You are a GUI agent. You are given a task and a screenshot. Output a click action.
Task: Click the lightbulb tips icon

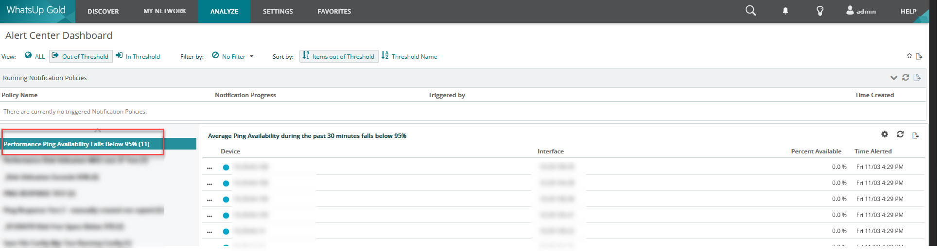820,11
